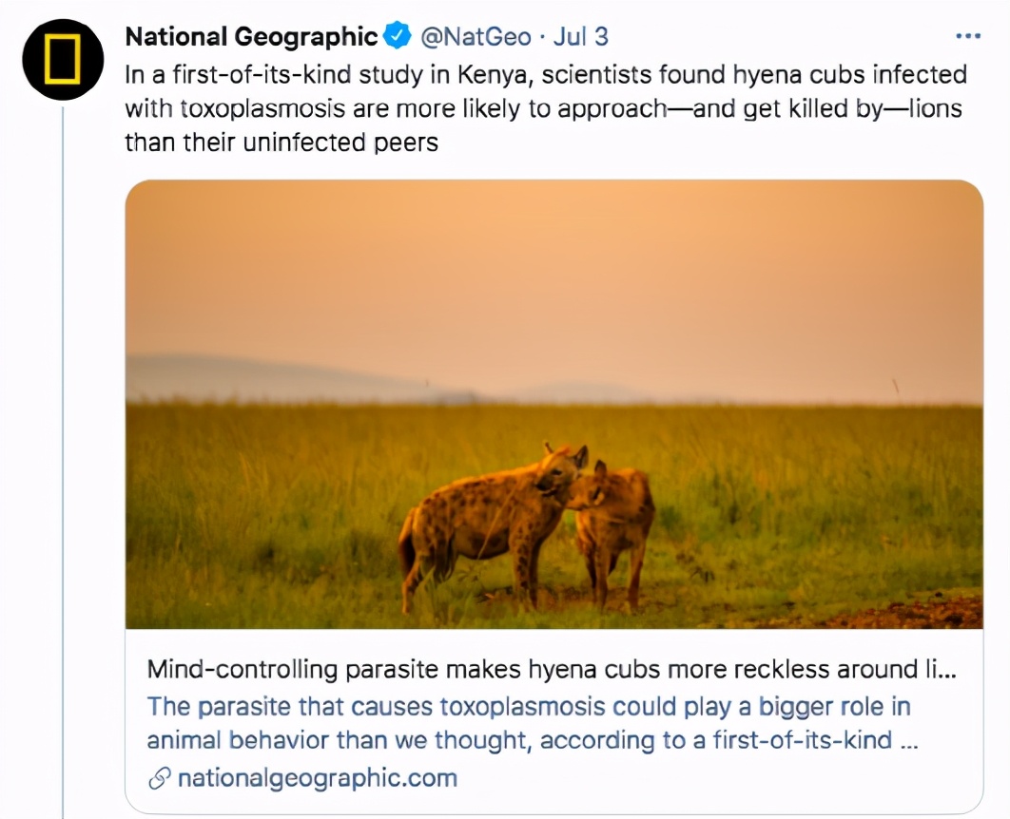Click the National Geographic profile avatar
The height and width of the screenshot is (819, 1010).
point(61,61)
